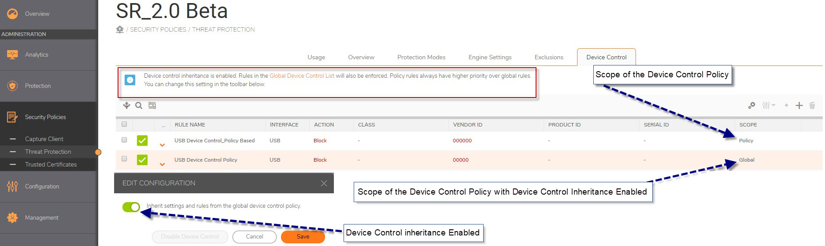Click the add rule plus icon
Image resolution: width=825 pixels, height=246 pixels.
pos(799,105)
